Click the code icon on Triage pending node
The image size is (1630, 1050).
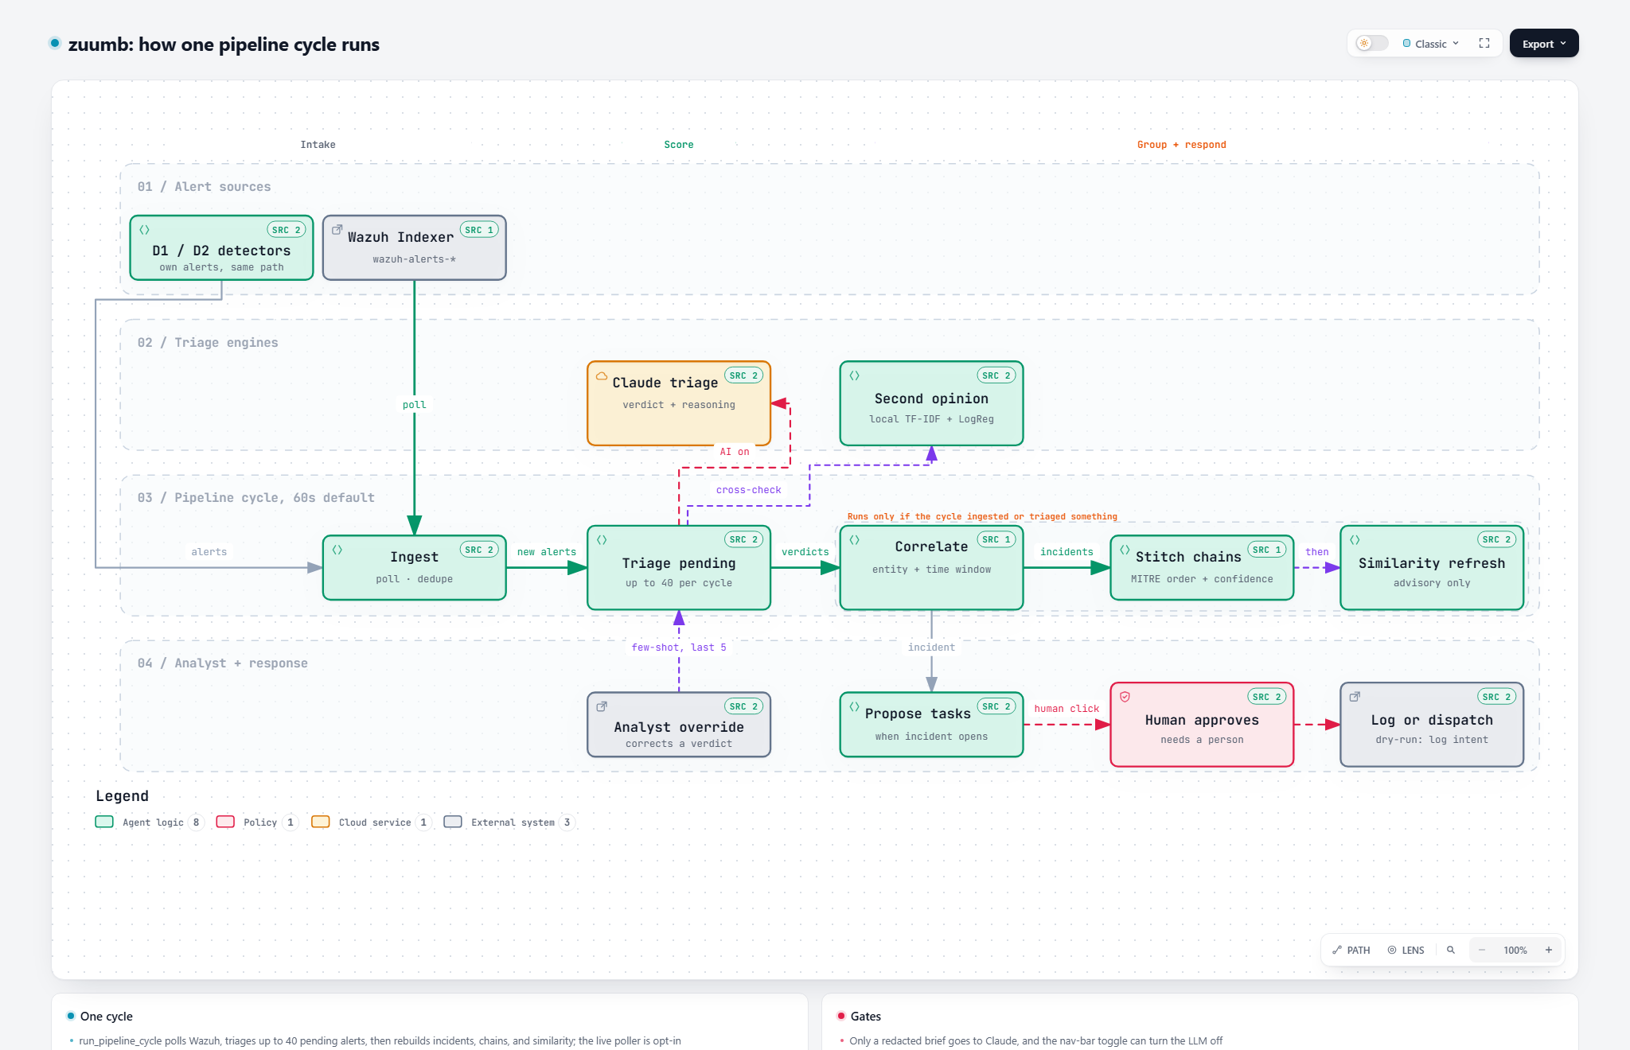602,539
